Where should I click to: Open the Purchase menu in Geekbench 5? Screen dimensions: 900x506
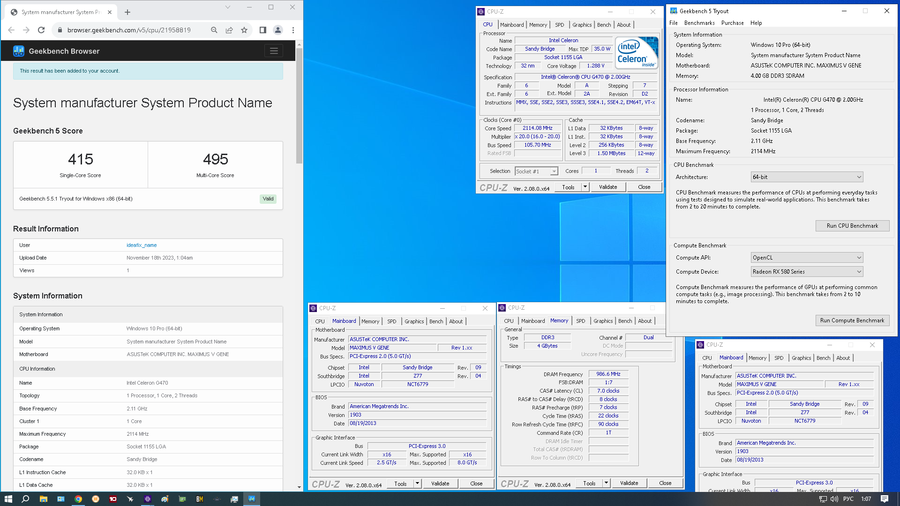pyautogui.click(x=732, y=23)
